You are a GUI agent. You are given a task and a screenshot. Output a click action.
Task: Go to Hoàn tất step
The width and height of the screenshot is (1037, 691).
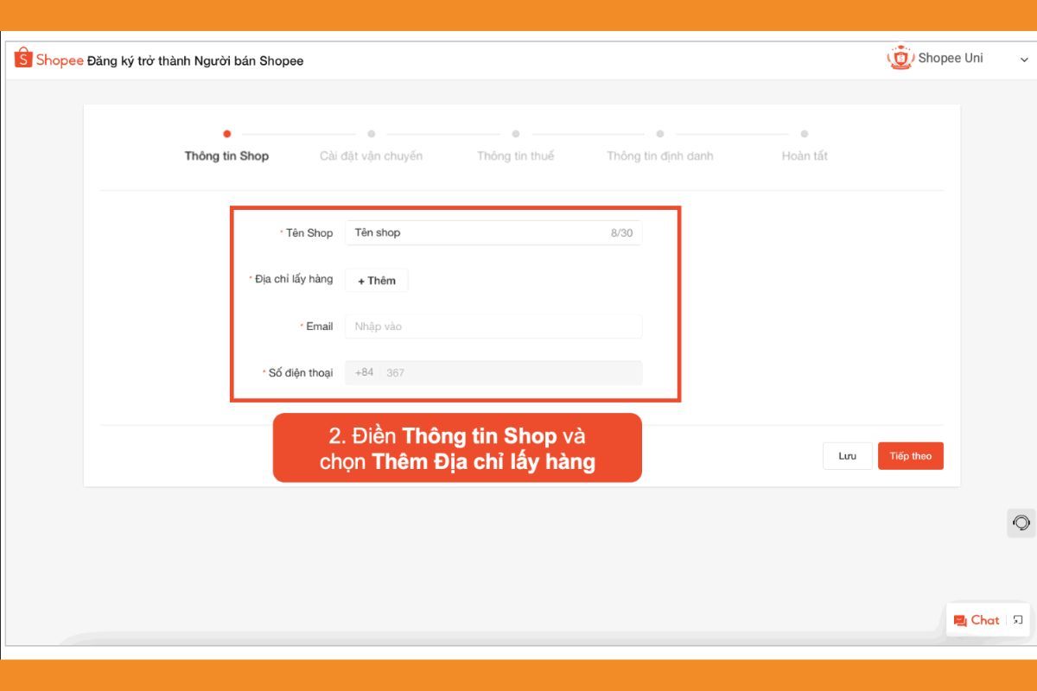tap(805, 155)
